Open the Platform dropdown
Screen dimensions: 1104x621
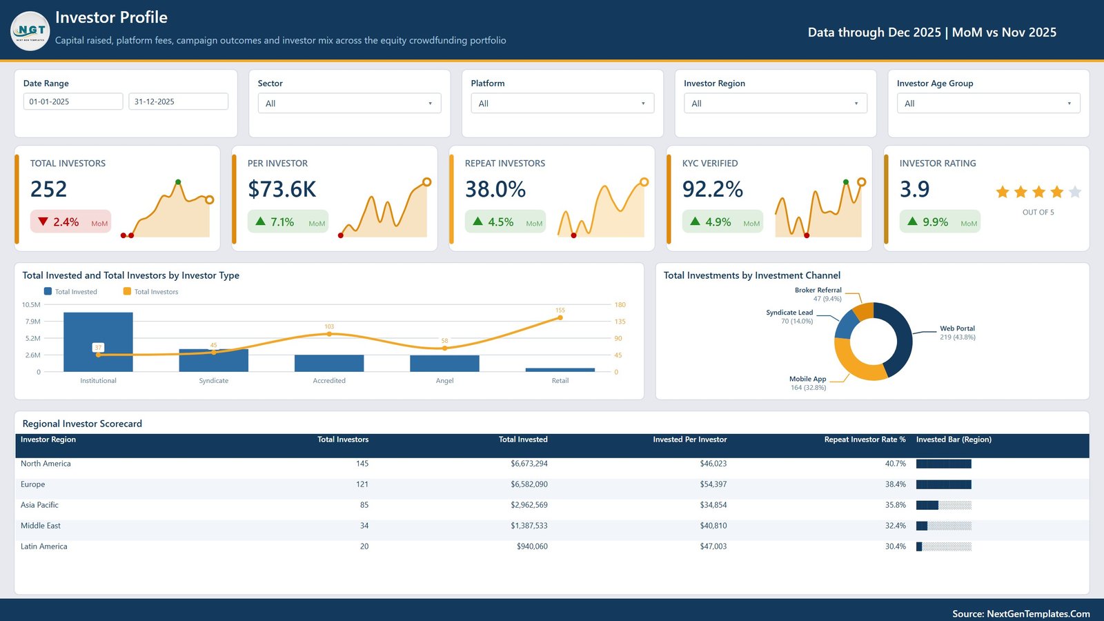coord(562,103)
